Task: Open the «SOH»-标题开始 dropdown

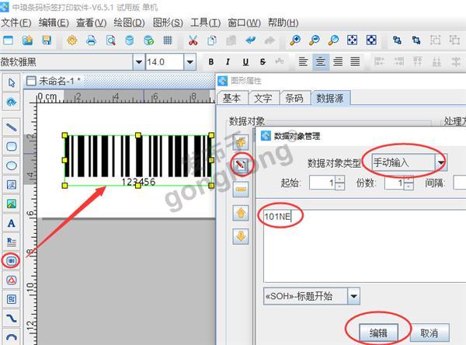Action: click(353, 296)
